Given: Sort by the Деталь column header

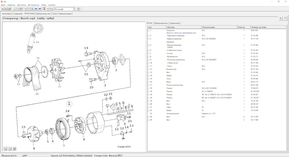Looking at the screenshot, I should pos(184,27).
